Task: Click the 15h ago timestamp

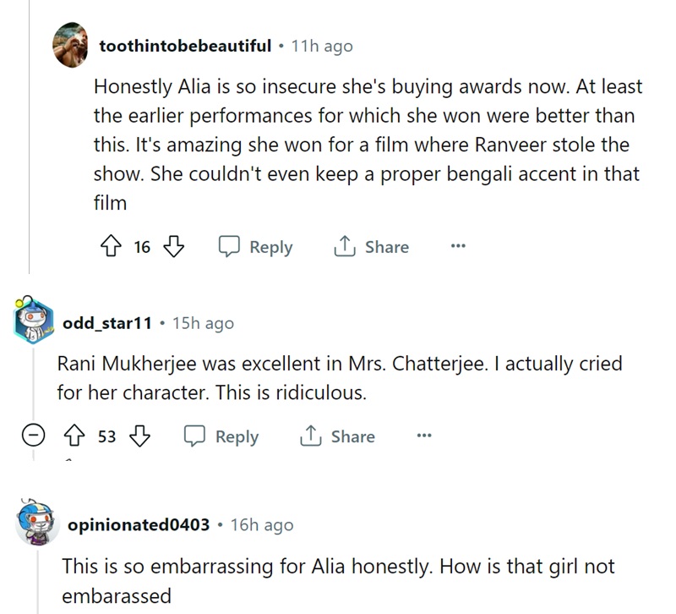Action: [x=203, y=323]
